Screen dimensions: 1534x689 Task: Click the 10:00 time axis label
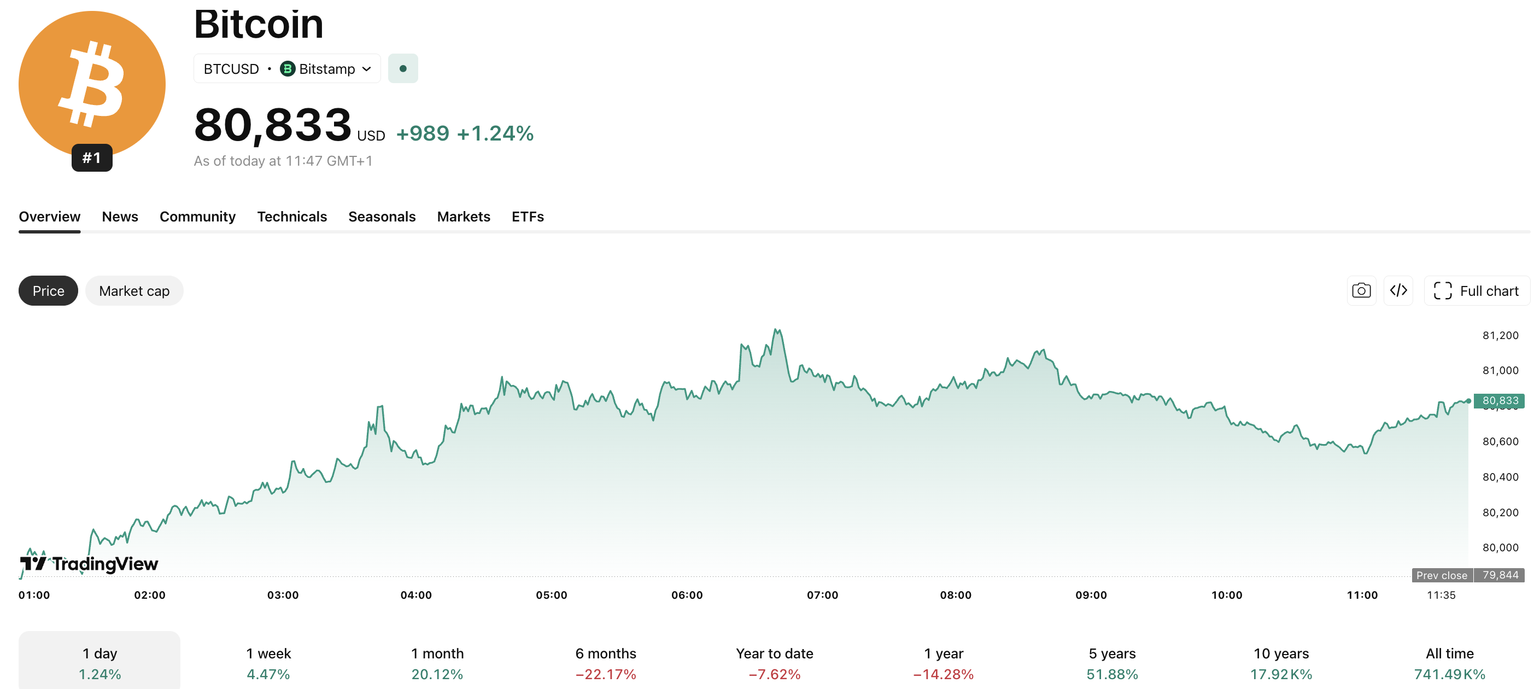click(1227, 595)
